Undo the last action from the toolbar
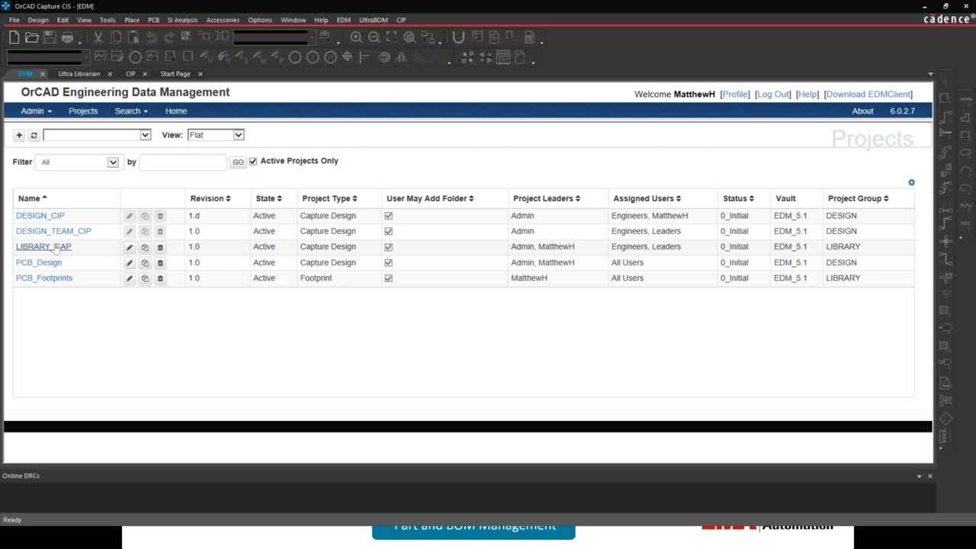976x549 pixels. point(151,37)
